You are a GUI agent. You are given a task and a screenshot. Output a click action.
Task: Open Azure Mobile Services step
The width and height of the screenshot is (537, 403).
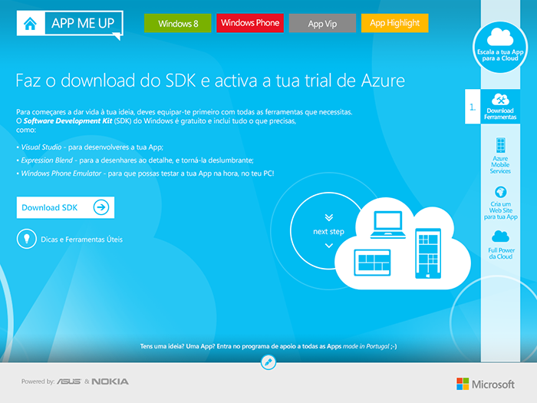[500, 156]
